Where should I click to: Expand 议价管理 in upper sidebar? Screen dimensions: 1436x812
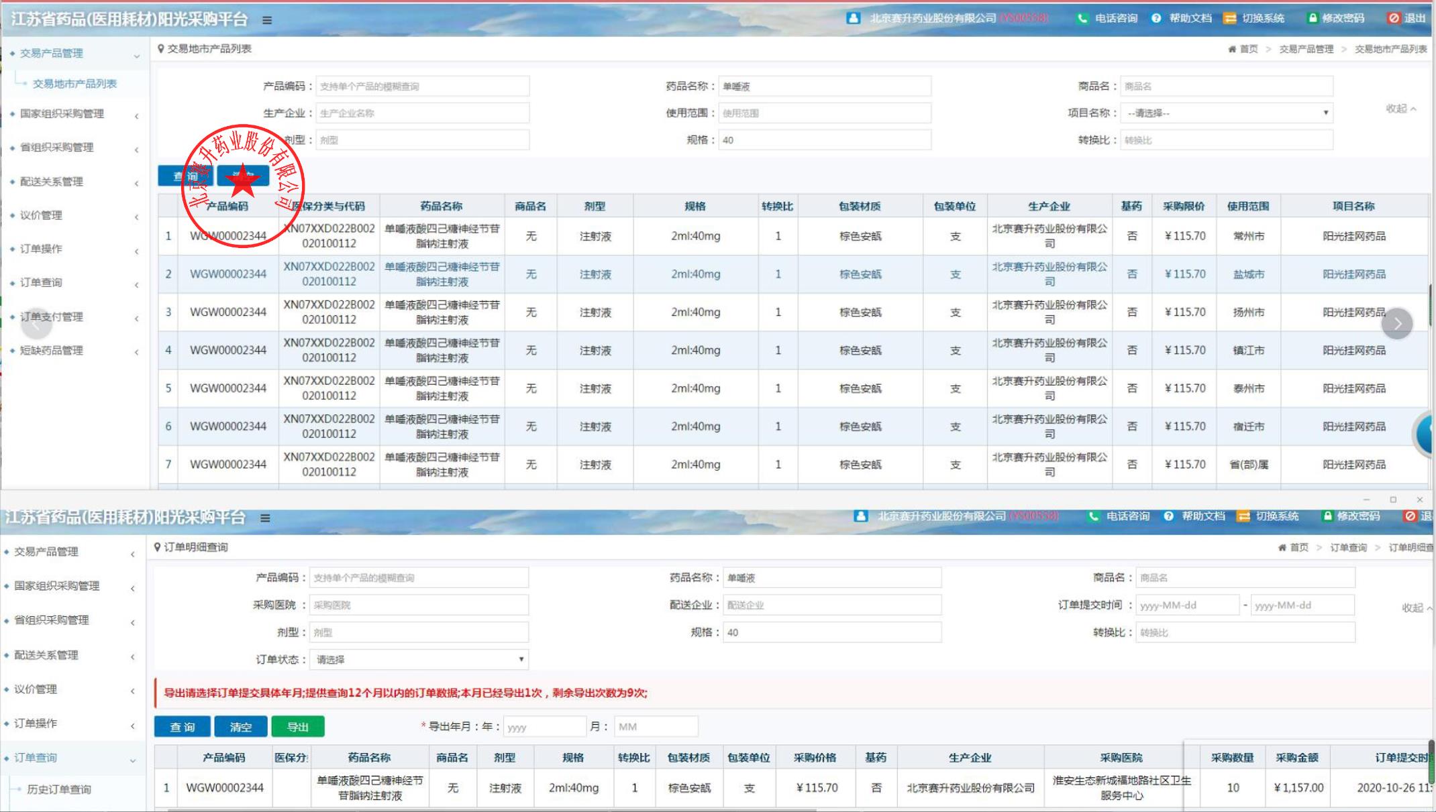[x=74, y=215]
